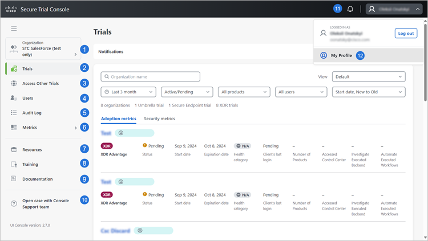Click the support question mark icon

[x=14, y=203]
